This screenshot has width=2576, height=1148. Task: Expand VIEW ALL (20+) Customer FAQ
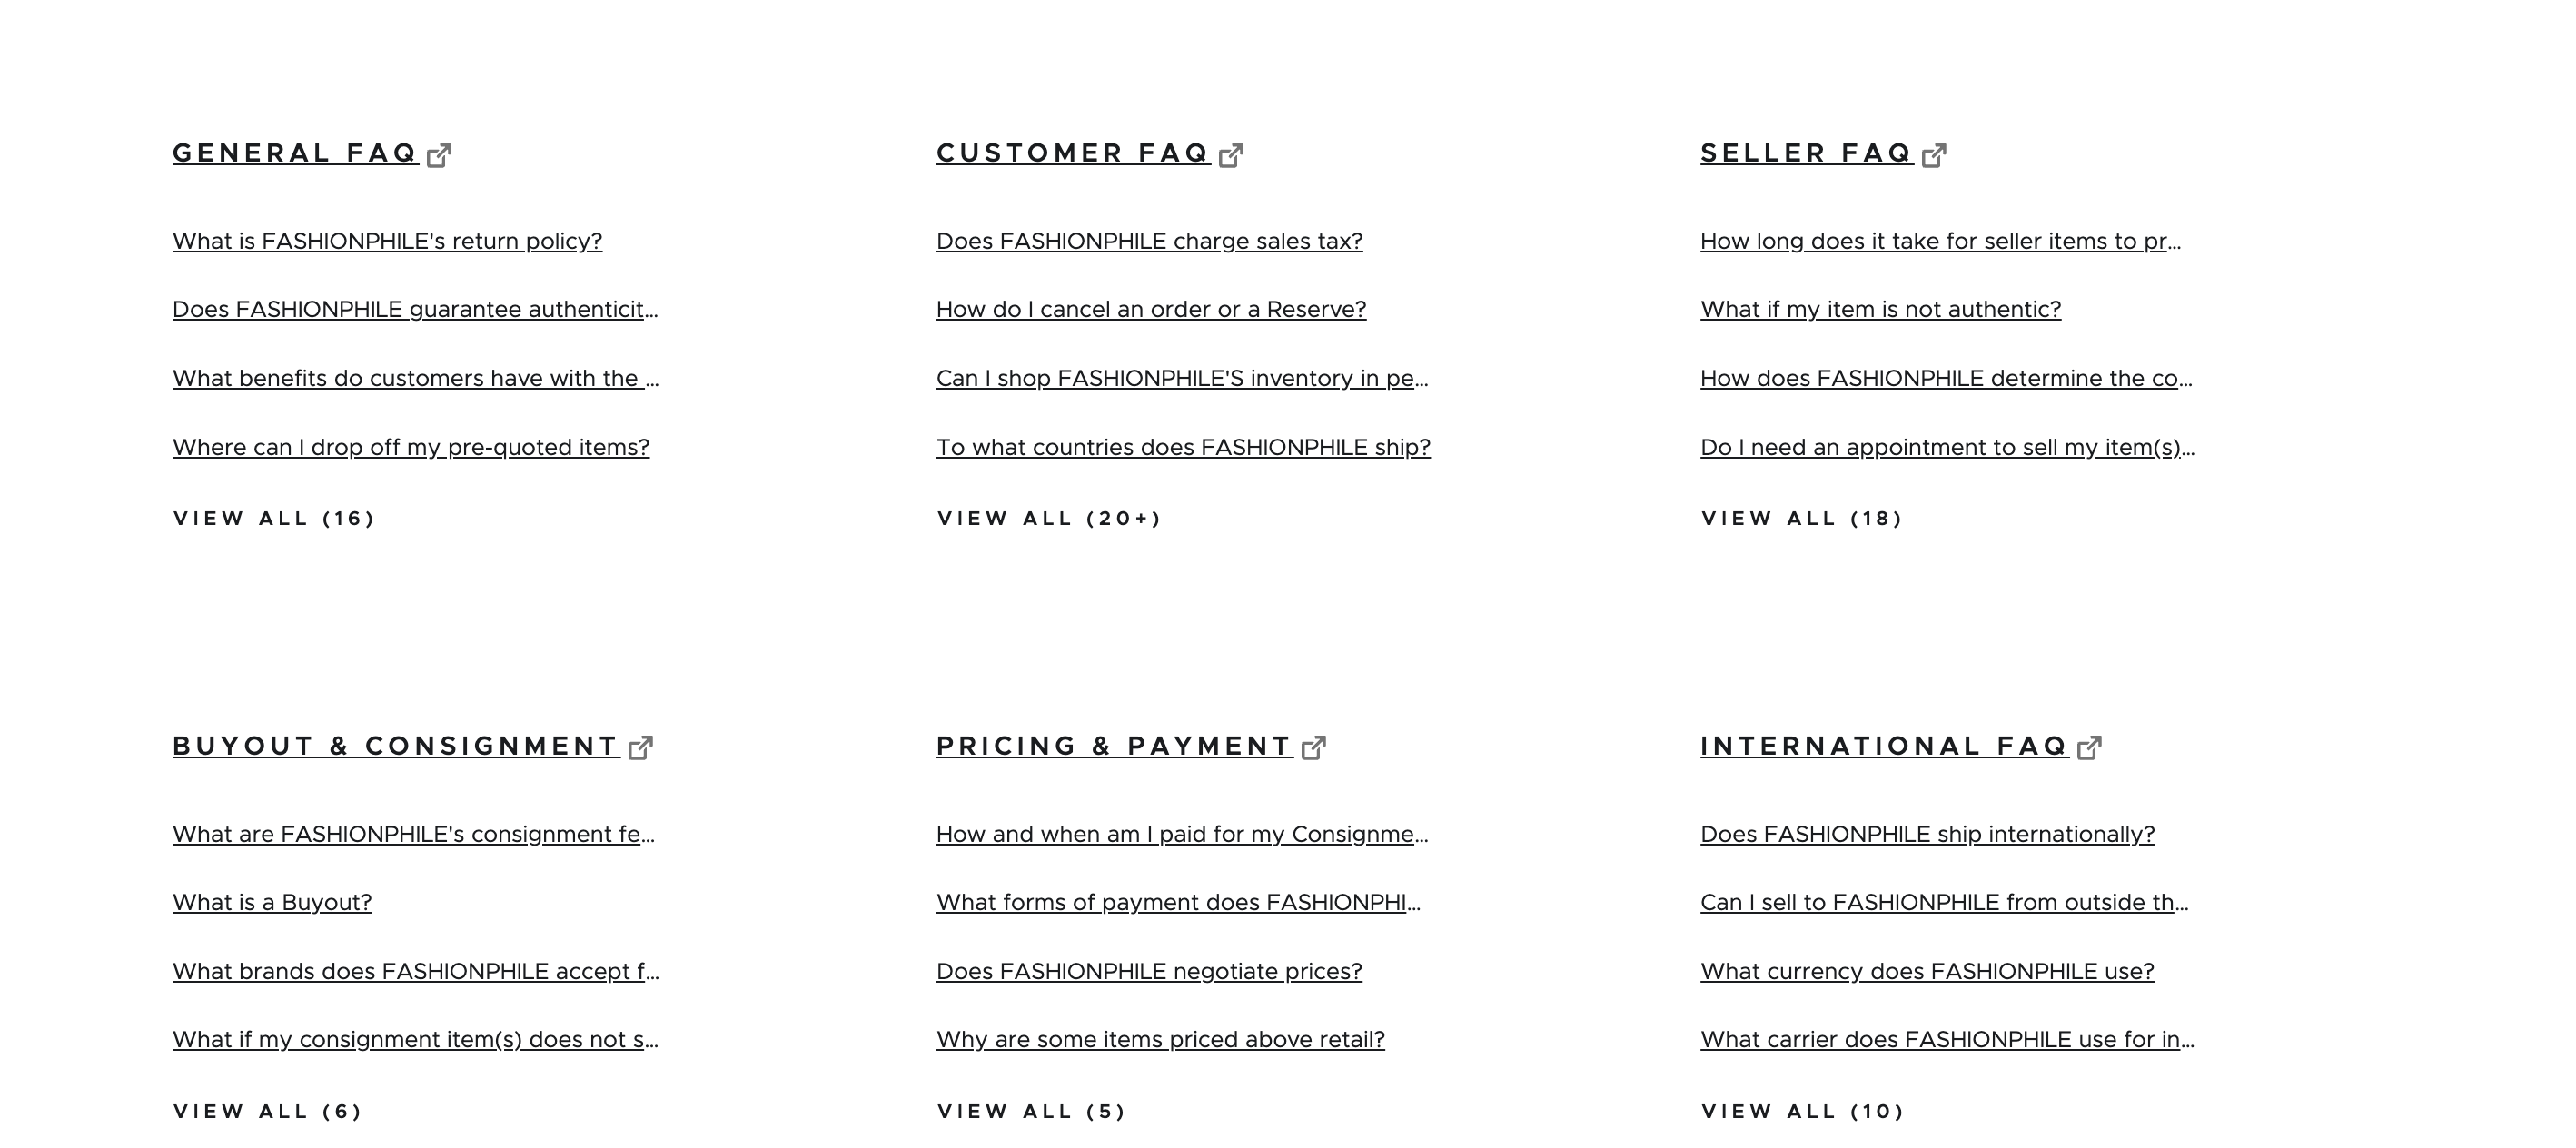(x=1048, y=518)
